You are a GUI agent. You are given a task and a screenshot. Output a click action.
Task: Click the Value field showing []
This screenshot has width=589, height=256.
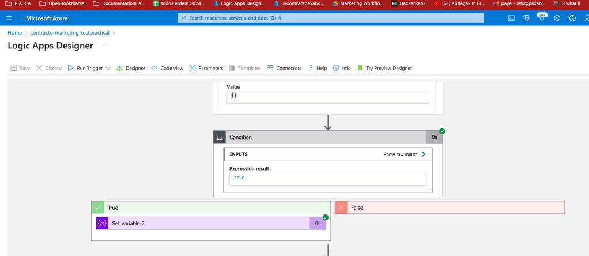pos(328,98)
